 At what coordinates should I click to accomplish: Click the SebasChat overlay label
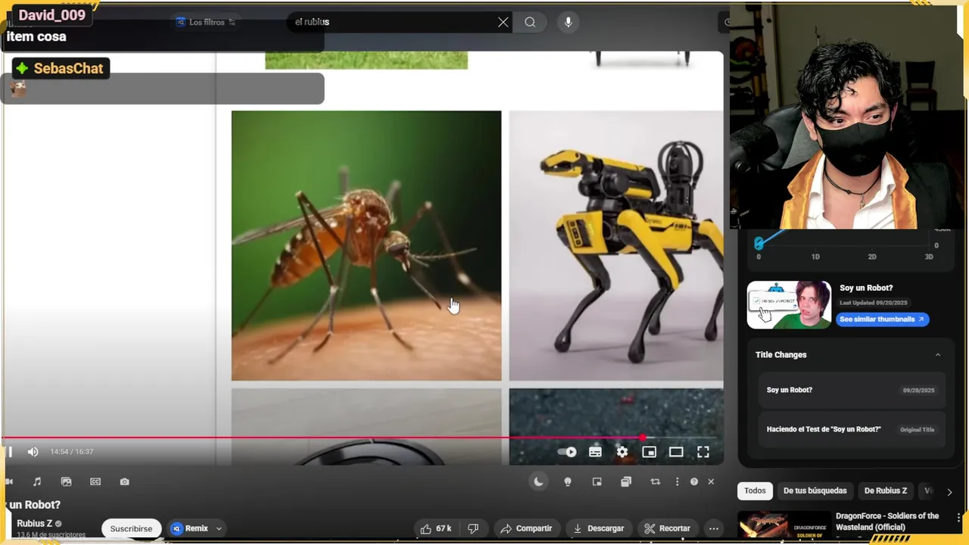coord(61,68)
